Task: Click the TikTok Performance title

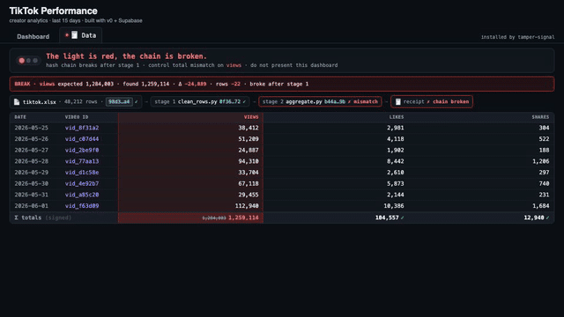Action: click(53, 11)
